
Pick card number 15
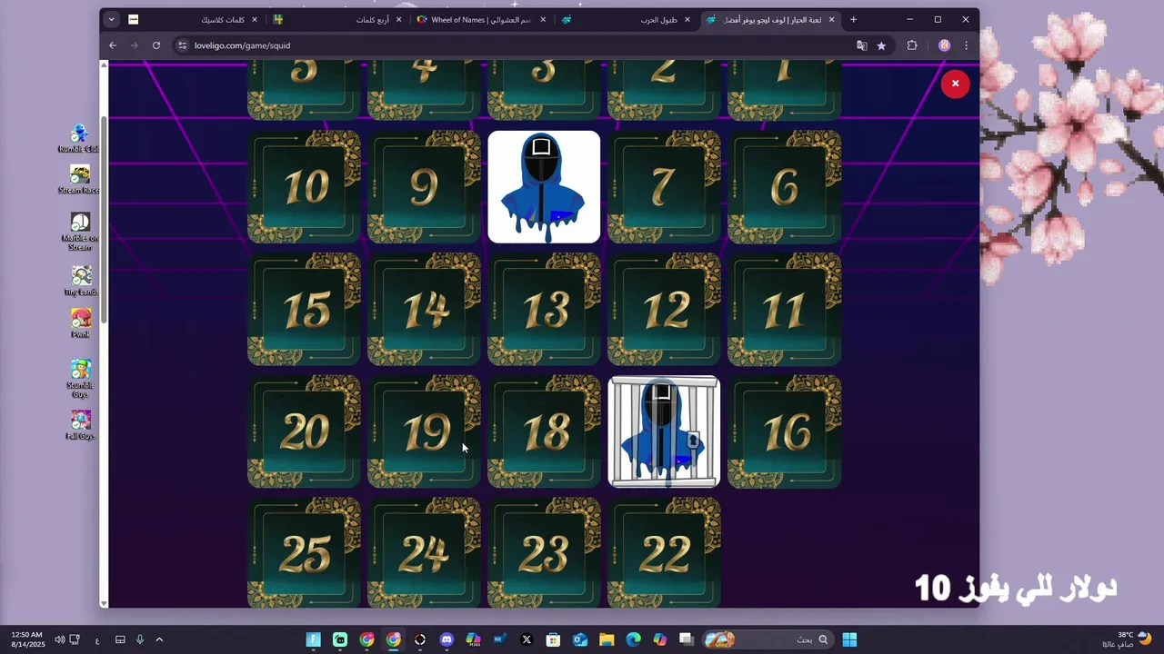coord(304,310)
